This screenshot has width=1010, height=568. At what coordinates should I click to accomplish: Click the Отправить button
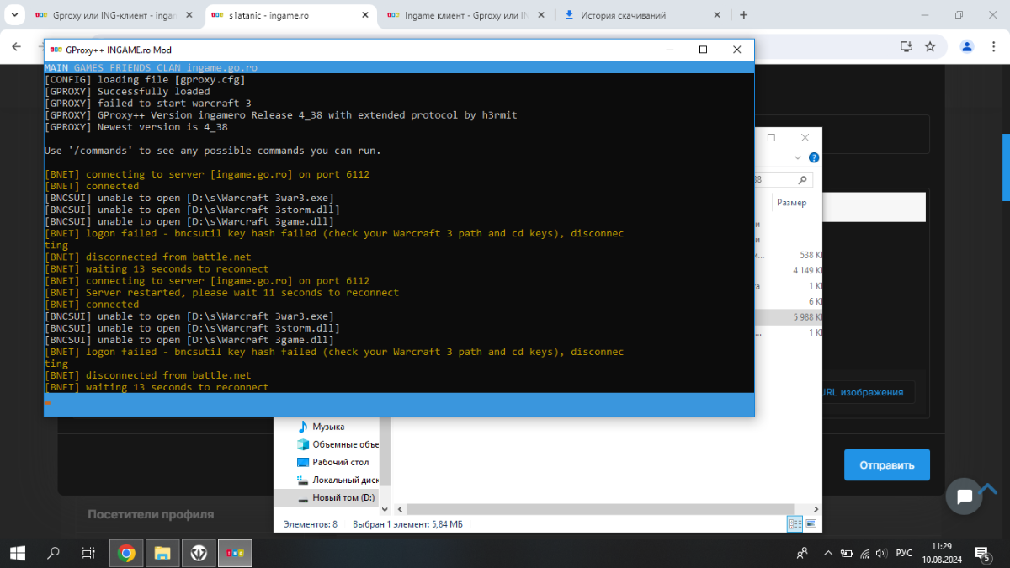[886, 465]
